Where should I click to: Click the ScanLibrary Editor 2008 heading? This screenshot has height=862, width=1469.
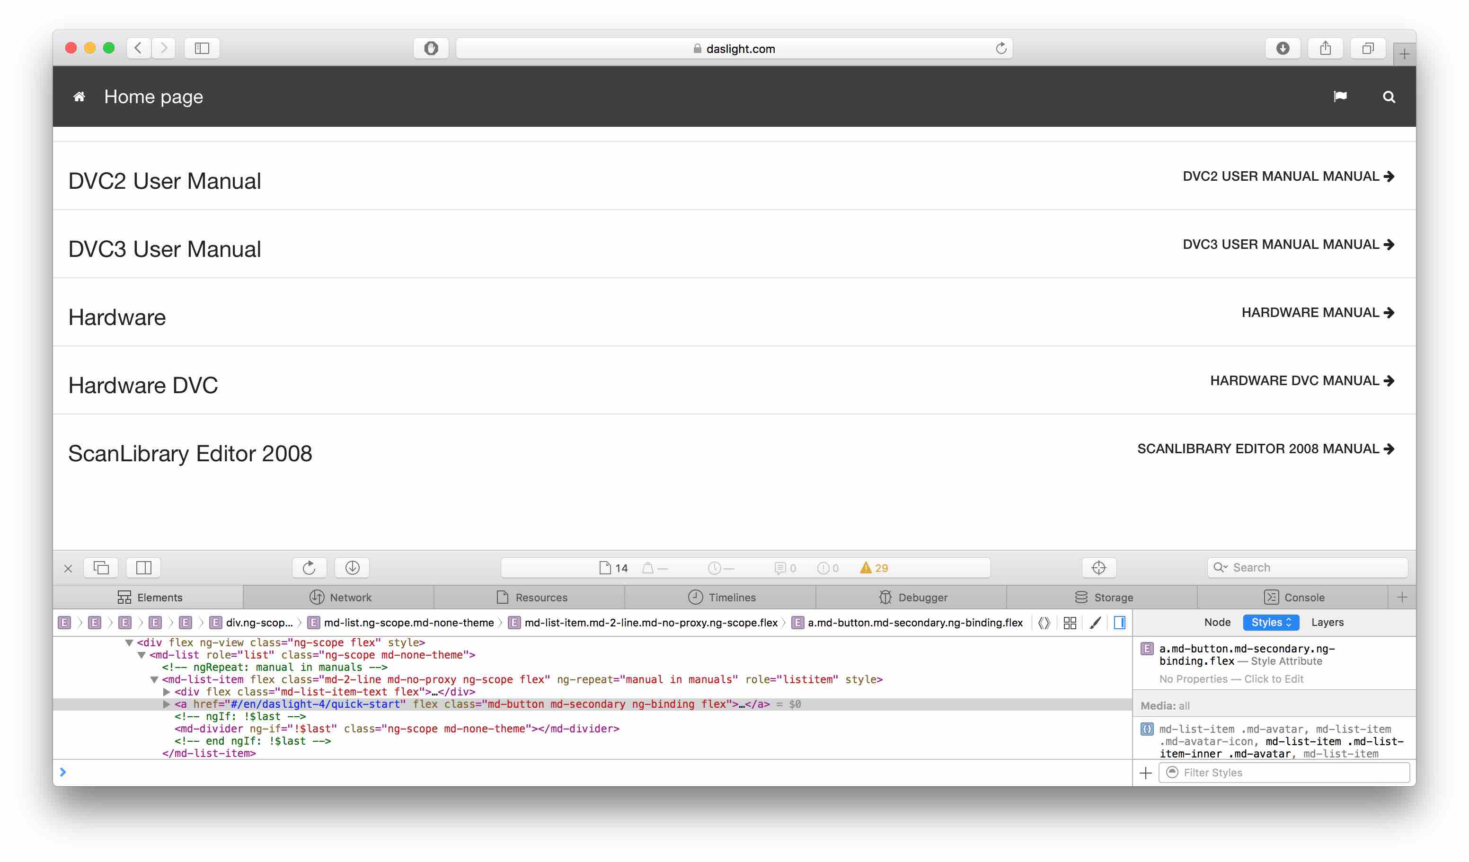click(190, 454)
